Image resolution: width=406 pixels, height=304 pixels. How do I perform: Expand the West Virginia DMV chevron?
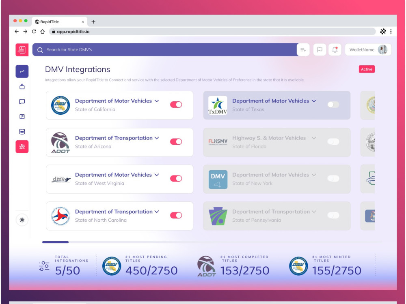157,175
